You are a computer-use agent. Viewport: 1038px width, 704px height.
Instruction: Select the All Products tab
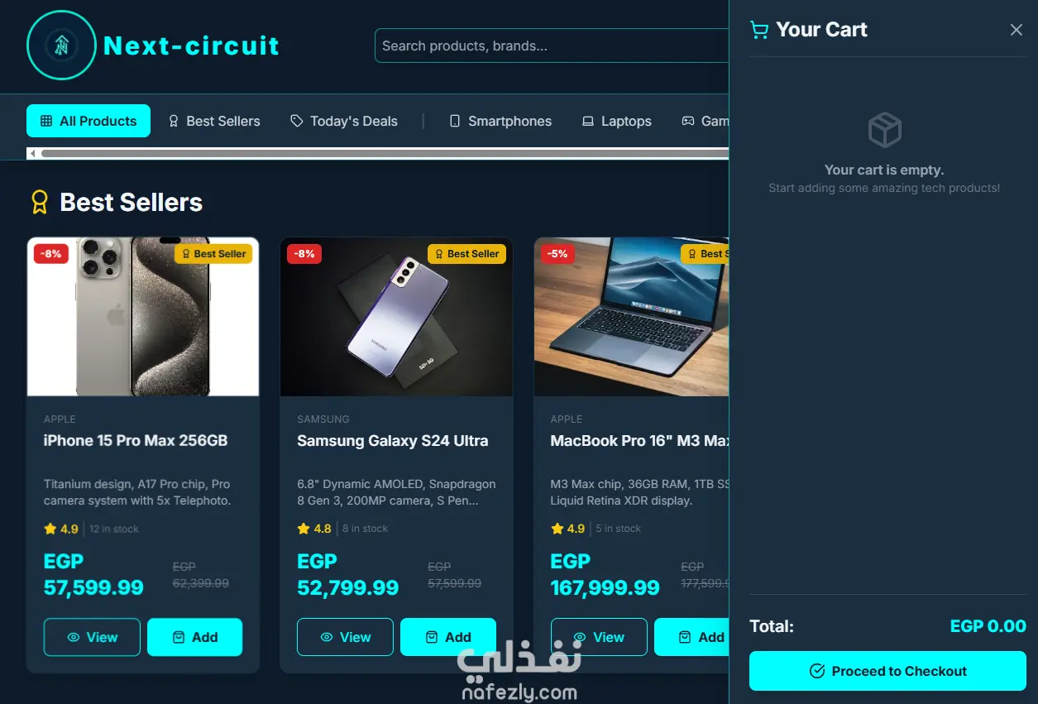[88, 121]
